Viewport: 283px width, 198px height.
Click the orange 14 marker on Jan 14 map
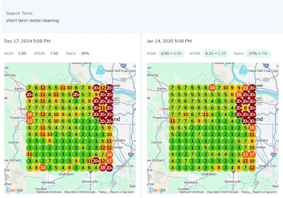(212, 88)
